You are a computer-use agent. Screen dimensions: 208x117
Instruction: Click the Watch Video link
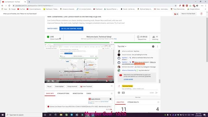click(52, 29)
